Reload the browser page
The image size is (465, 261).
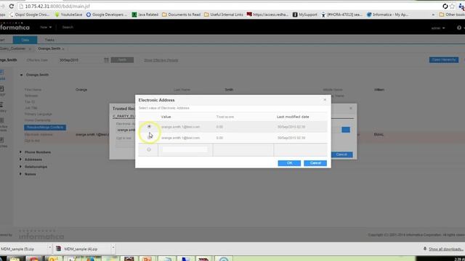point(12,7)
